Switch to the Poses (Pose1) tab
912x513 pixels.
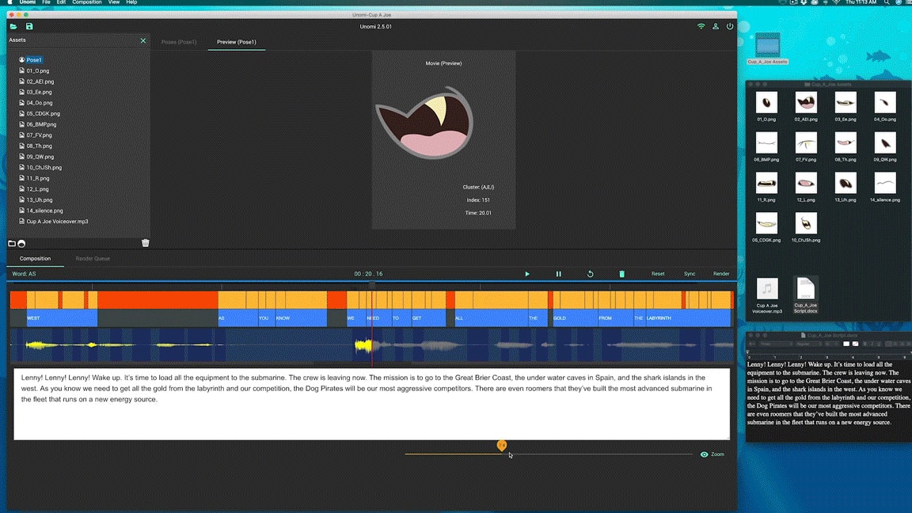pos(179,42)
